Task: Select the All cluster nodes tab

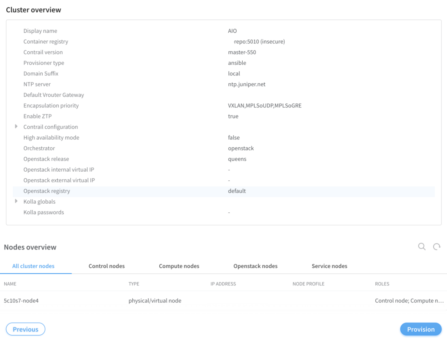Action: pos(33,266)
